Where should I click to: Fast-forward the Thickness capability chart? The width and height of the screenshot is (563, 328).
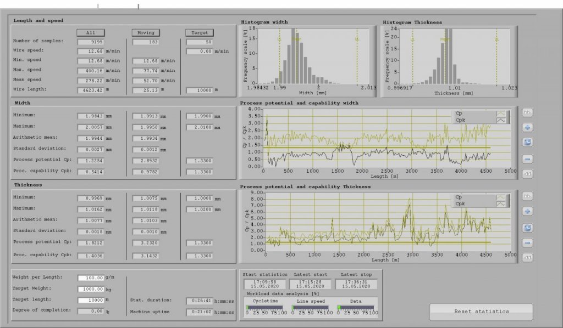click(527, 196)
